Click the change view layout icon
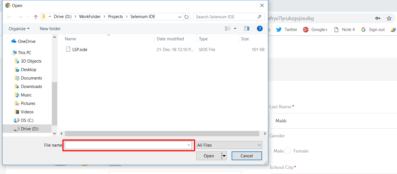 (228, 28)
